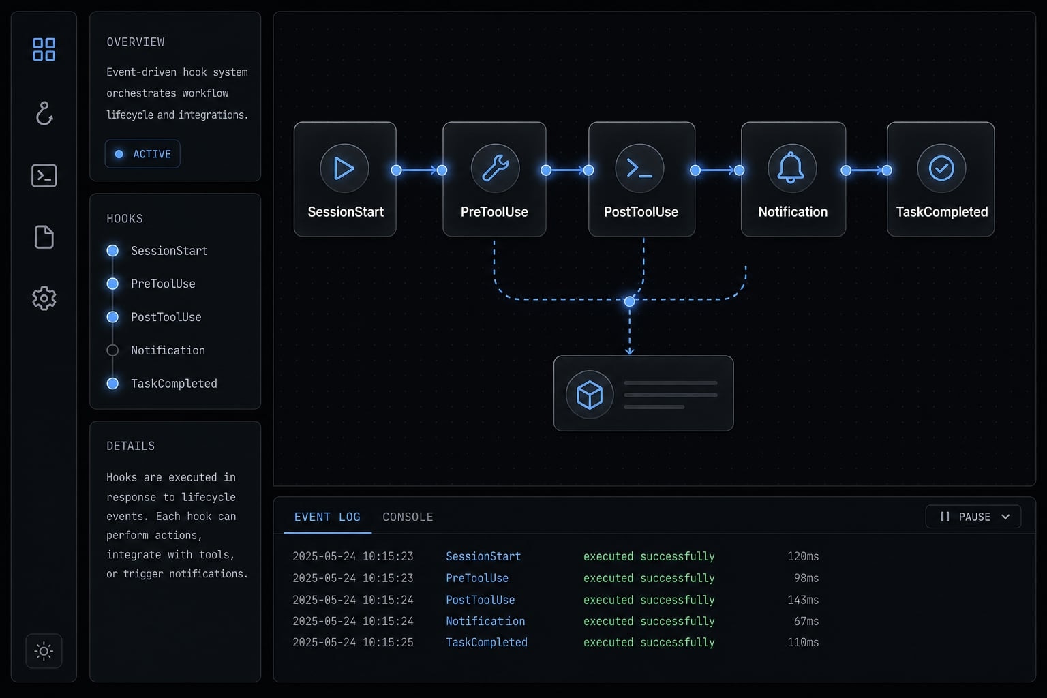
Task: Click TaskCompleted link in event log
Action: click(487, 642)
